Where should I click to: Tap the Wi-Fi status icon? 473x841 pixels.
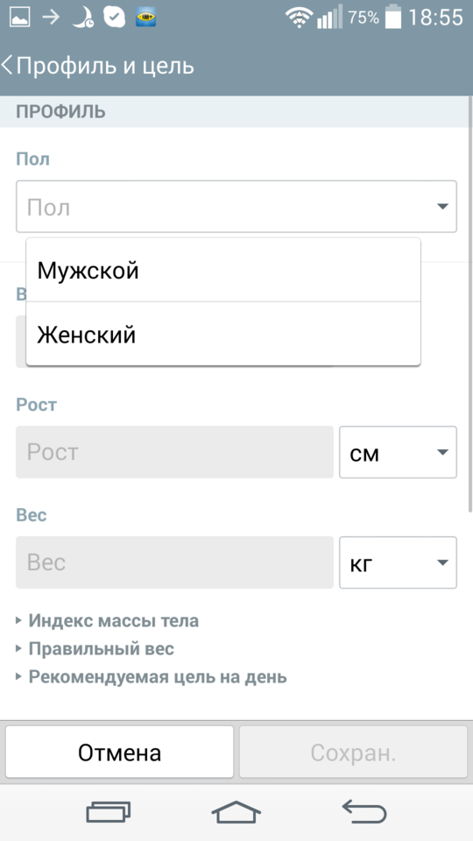(x=299, y=18)
